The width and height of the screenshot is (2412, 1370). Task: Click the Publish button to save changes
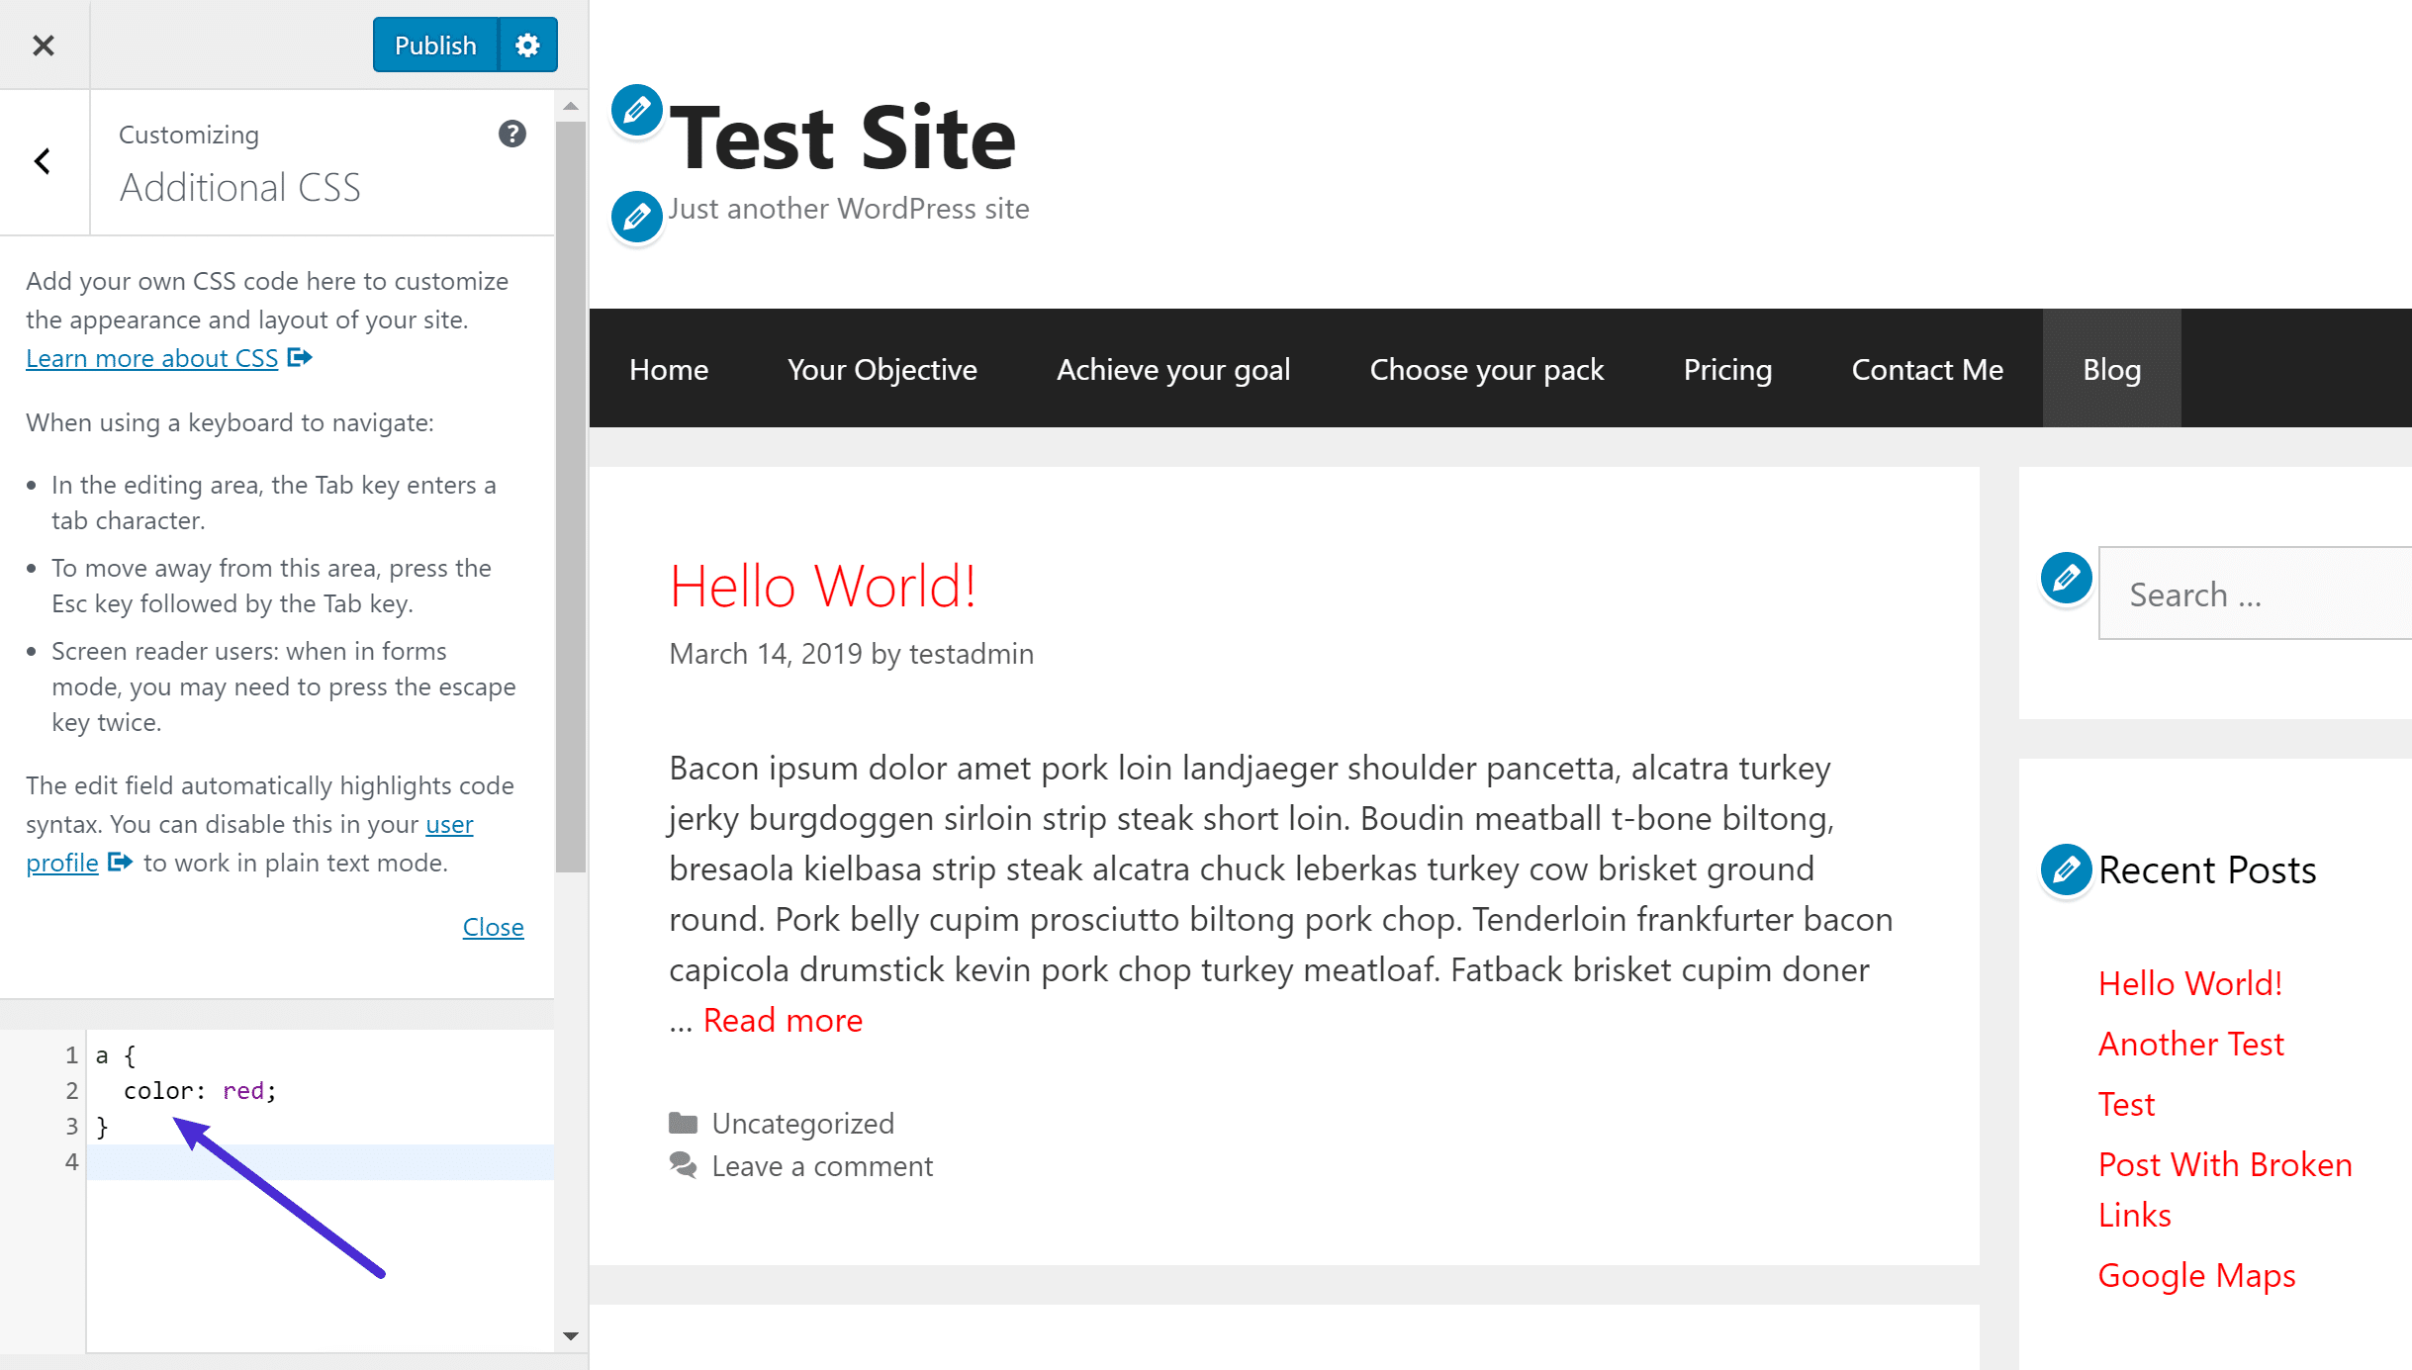pos(434,45)
